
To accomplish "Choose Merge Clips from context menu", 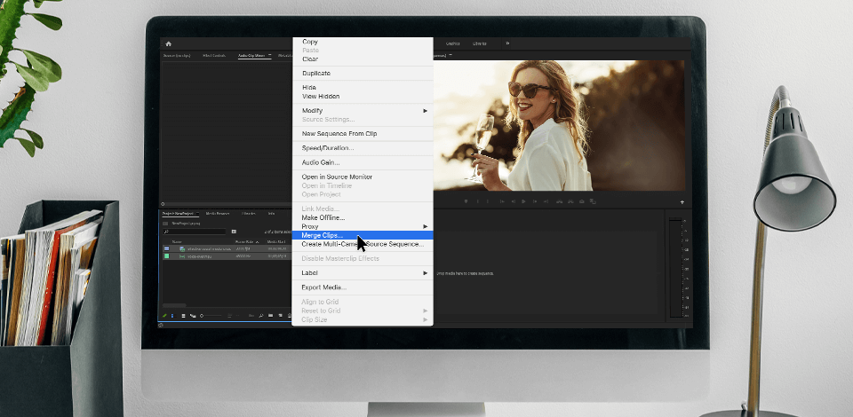I will point(323,235).
